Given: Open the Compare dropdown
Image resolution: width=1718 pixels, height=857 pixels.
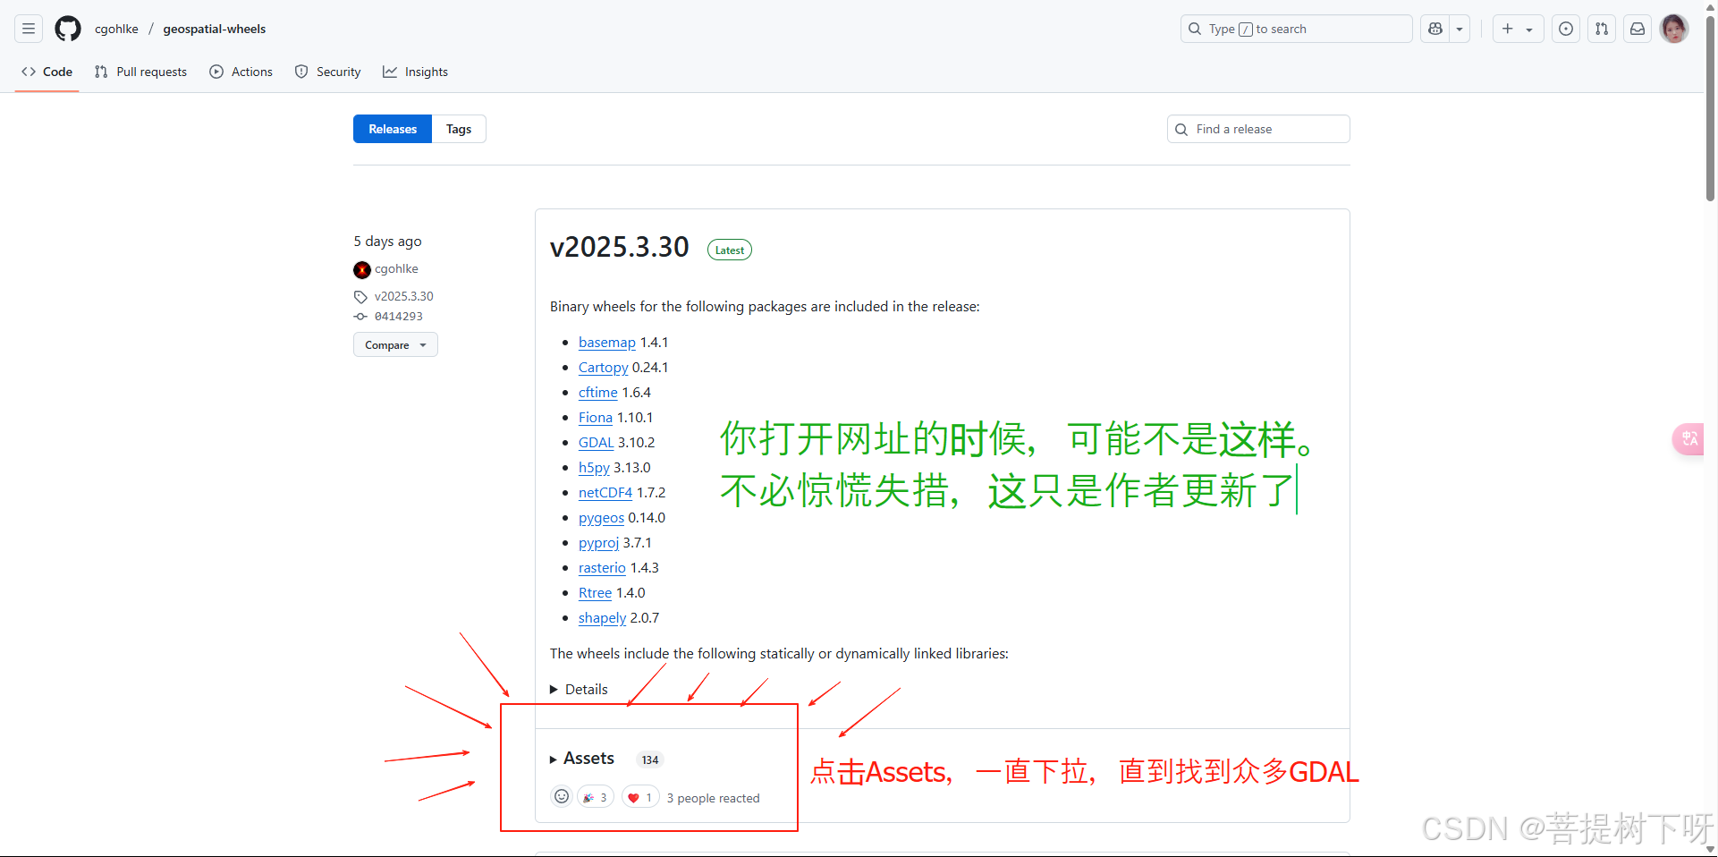Looking at the screenshot, I should point(395,344).
